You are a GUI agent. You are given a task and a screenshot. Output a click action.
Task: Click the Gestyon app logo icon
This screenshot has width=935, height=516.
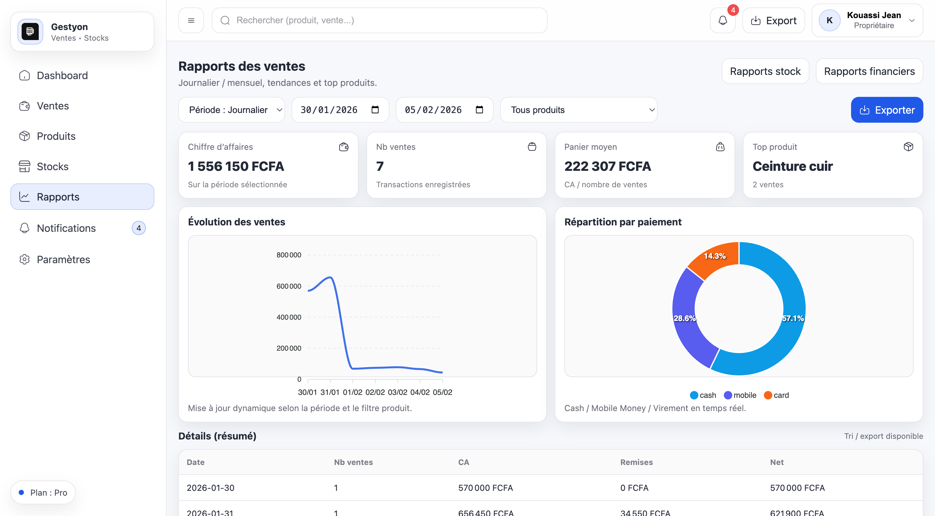point(30,32)
